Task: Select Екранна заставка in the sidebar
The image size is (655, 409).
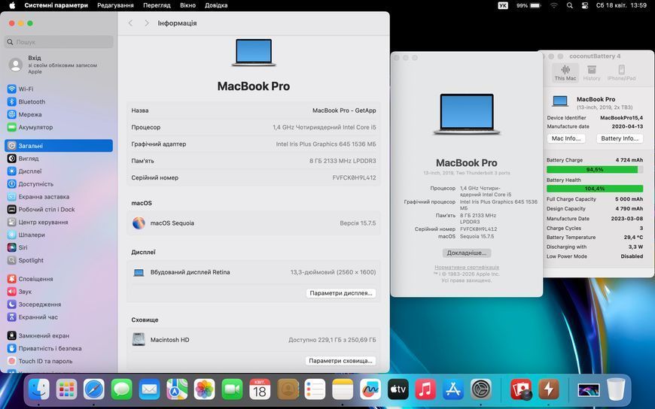Action: tap(38, 196)
